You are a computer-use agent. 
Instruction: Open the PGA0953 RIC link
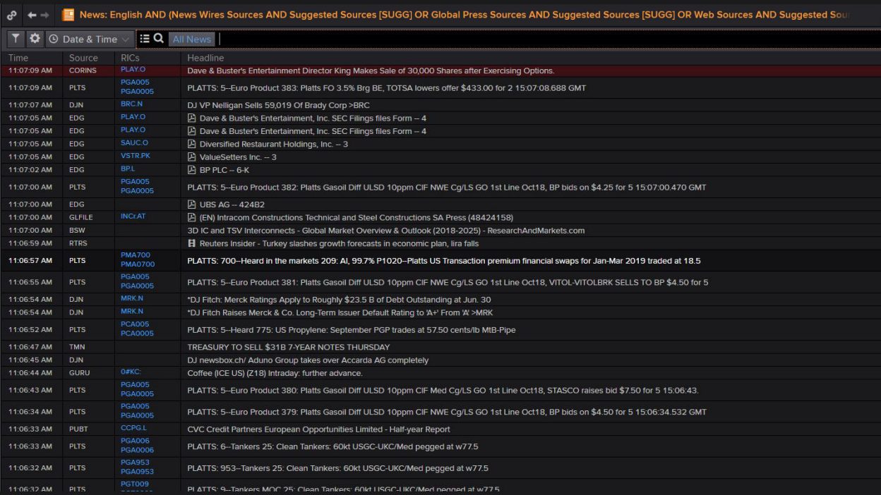coord(137,472)
